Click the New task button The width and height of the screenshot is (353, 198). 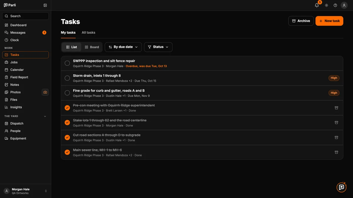tap(329, 21)
